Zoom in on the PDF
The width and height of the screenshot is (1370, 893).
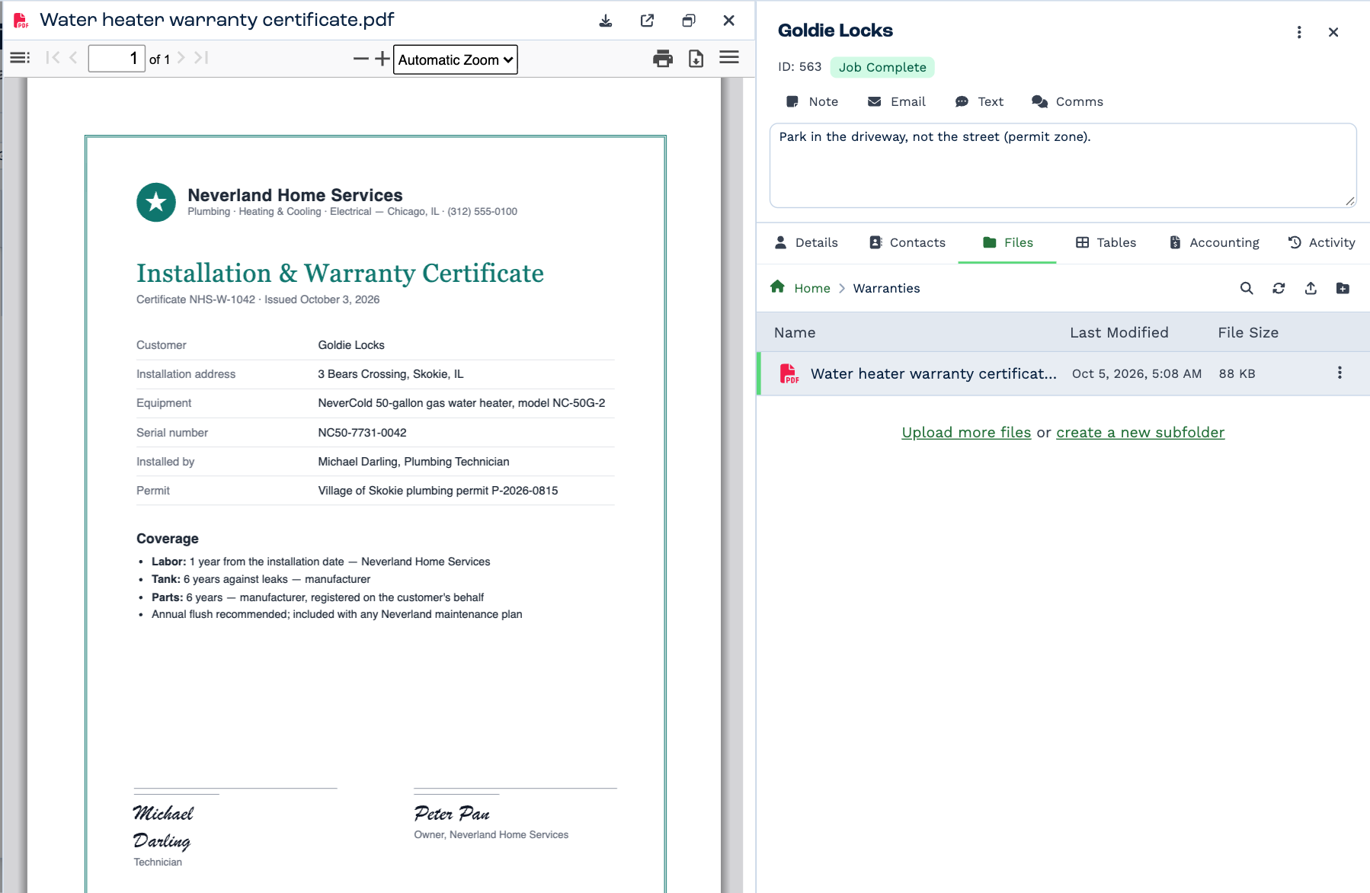pos(383,59)
